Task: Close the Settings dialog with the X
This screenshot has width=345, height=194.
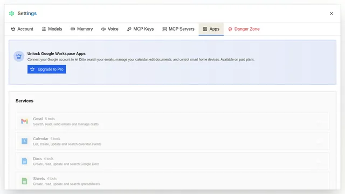Action: pyautogui.click(x=332, y=13)
